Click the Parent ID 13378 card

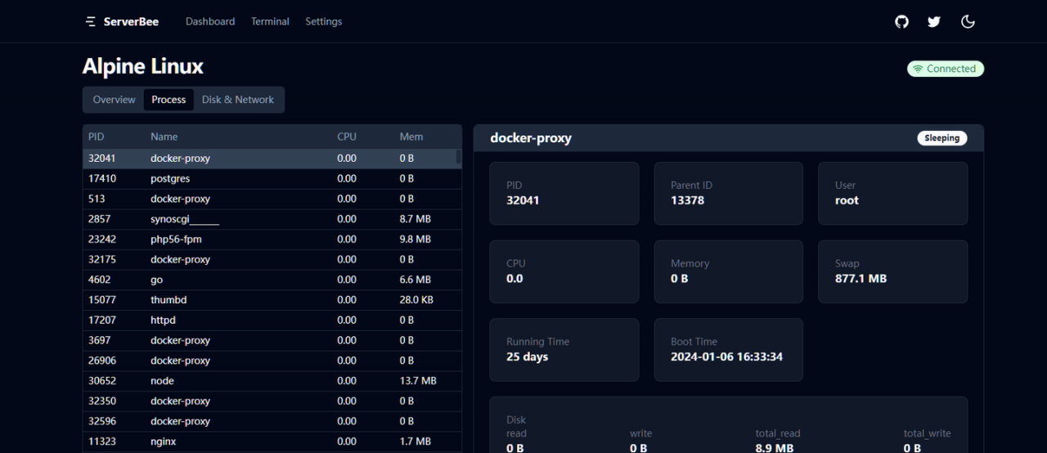[x=728, y=193]
